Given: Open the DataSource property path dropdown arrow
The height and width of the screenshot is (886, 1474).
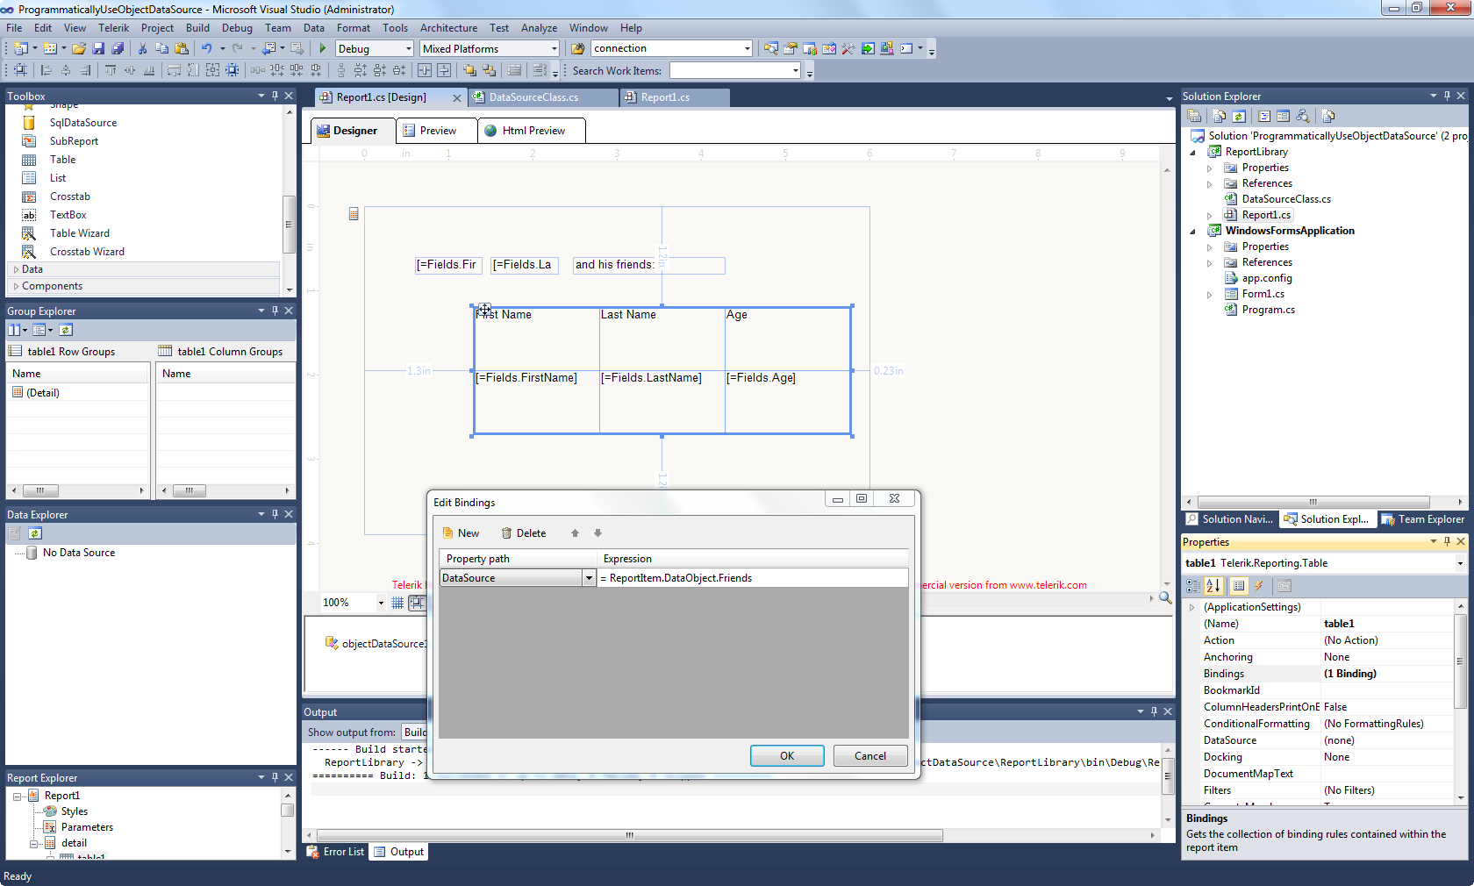Looking at the screenshot, I should [x=589, y=578].
